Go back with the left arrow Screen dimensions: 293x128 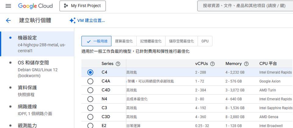[8, 20]
